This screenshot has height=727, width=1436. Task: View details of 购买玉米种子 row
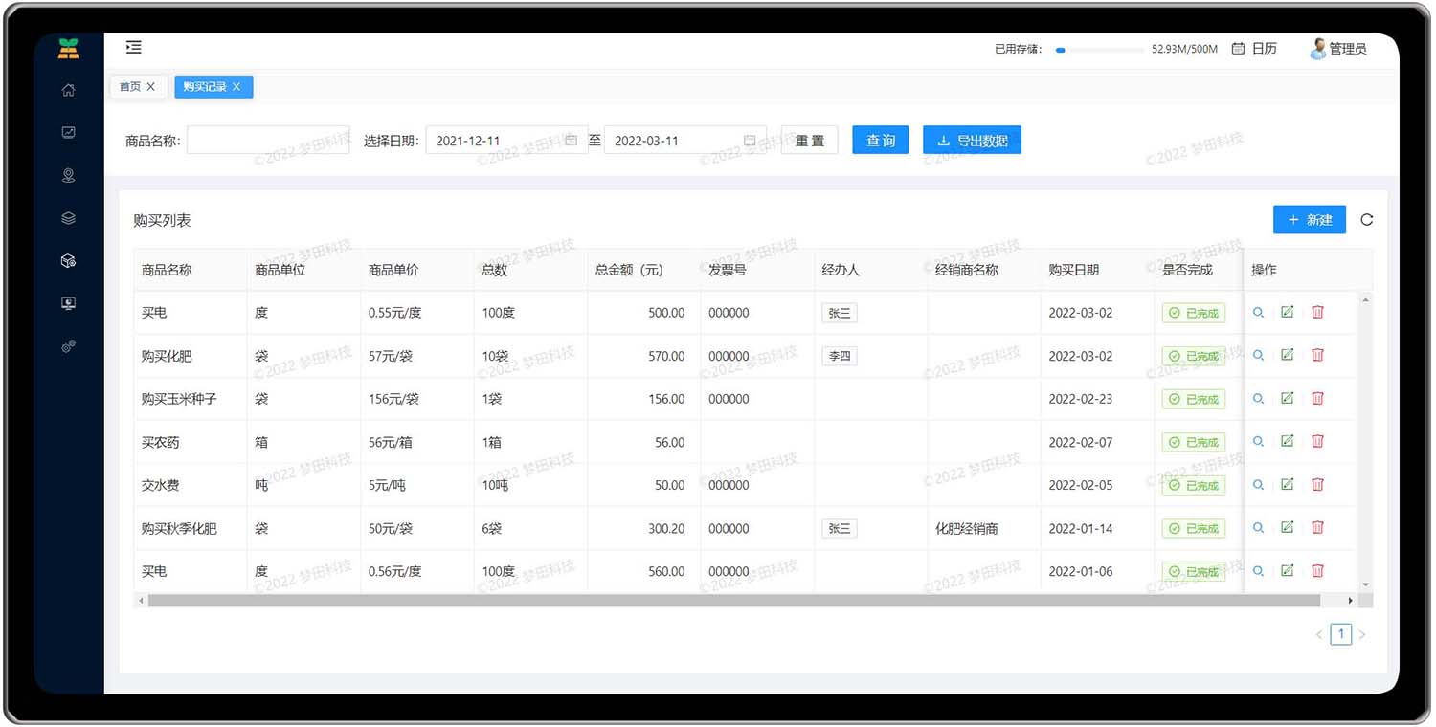[x=1258, y=399]
